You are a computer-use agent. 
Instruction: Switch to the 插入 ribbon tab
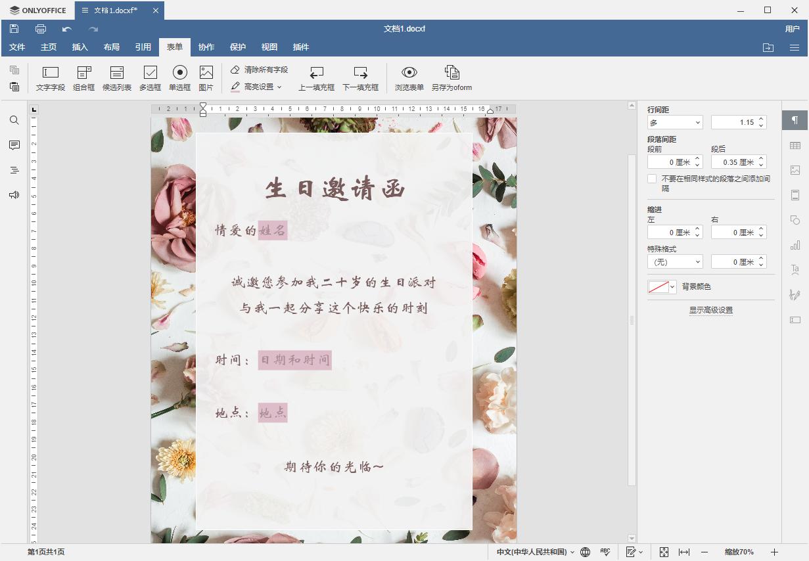(x=80, y=47)
